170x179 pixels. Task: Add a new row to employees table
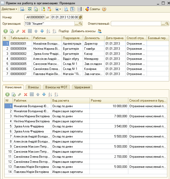[x=6, y=31]
